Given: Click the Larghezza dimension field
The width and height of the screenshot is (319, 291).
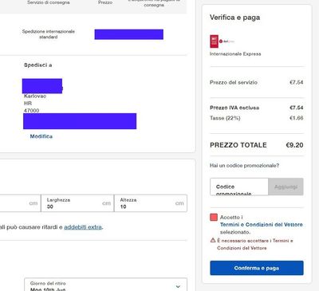Looking at the screenshot, I should pos(77,203).
